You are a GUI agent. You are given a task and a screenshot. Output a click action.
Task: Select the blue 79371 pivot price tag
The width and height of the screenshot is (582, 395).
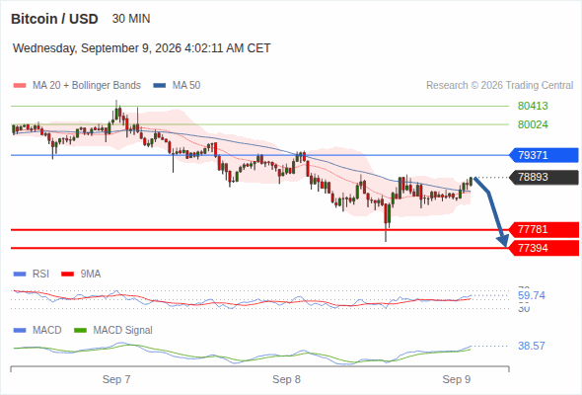545,155
